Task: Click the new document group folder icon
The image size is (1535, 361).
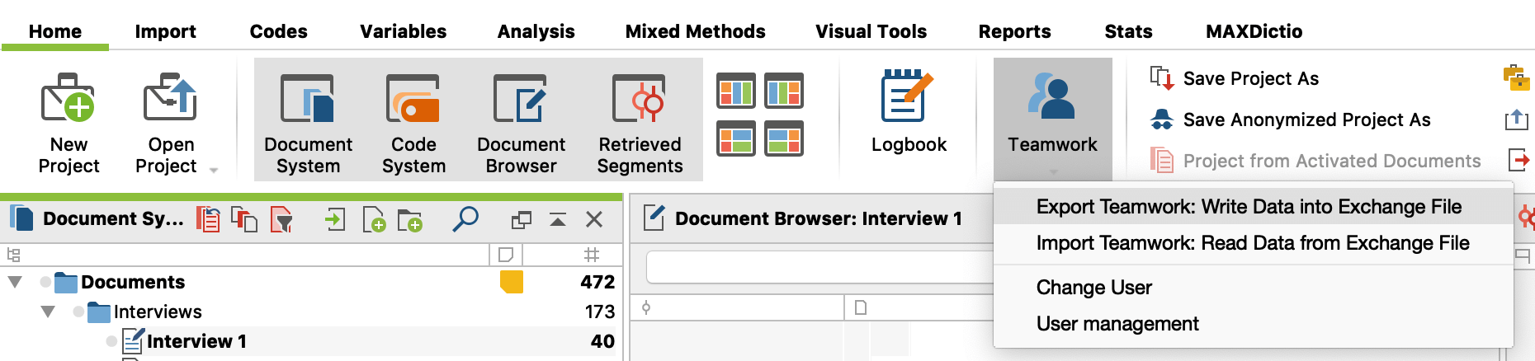Action: tap(410, 219)
